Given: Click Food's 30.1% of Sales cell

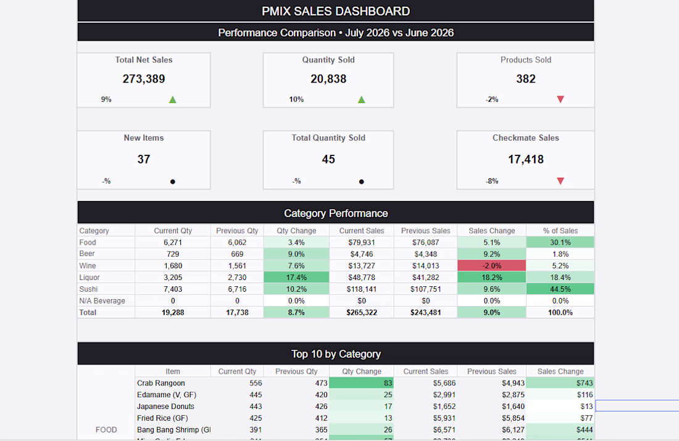Looking at the screenshot, I should click(560, 242).
